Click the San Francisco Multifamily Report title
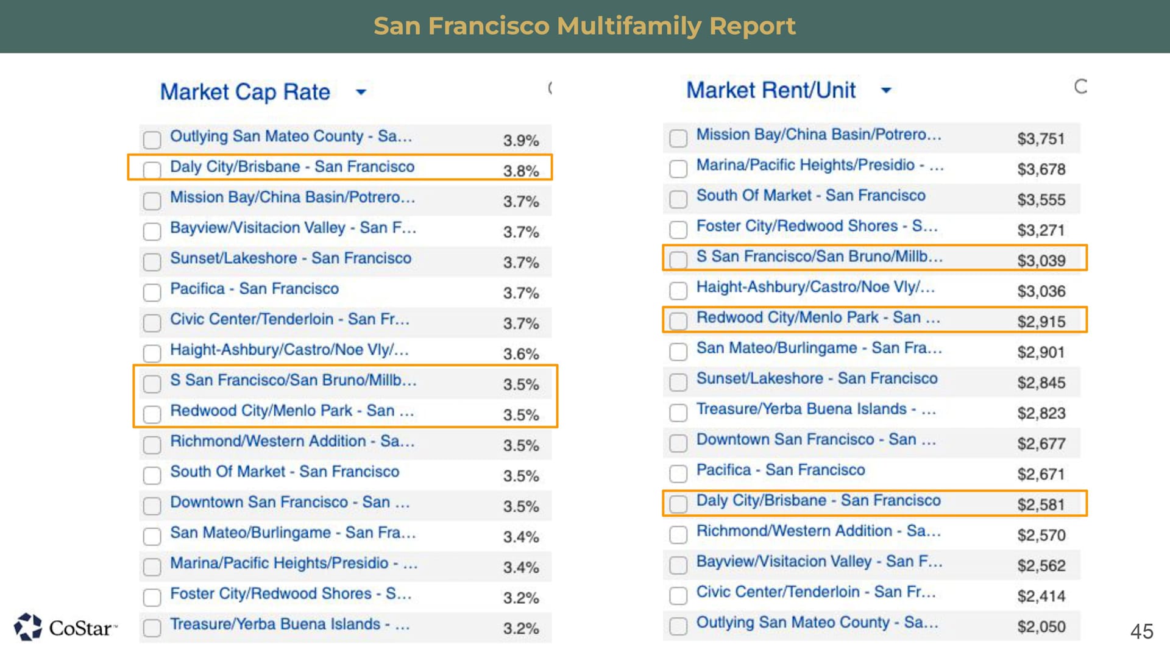 point(584,26)
